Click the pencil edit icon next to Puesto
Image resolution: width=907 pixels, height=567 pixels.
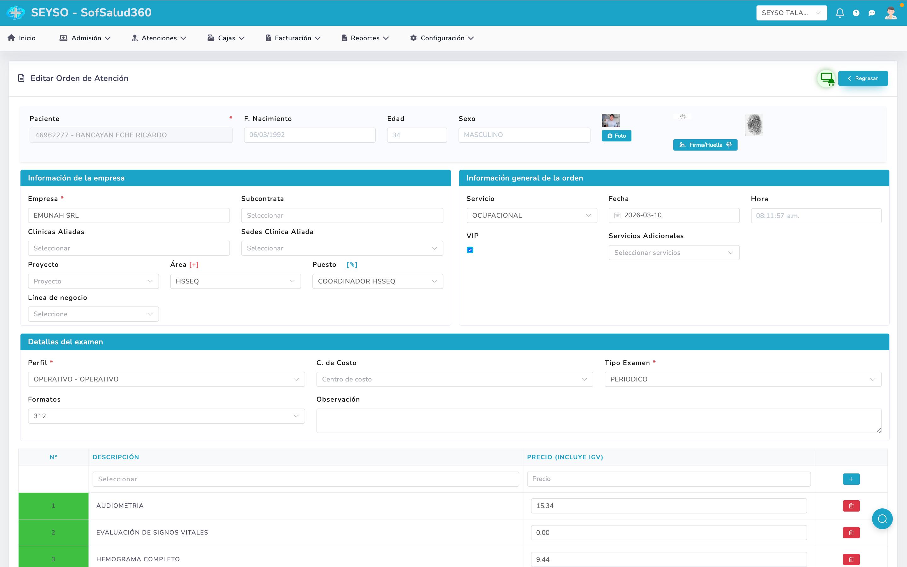(351, 265)
